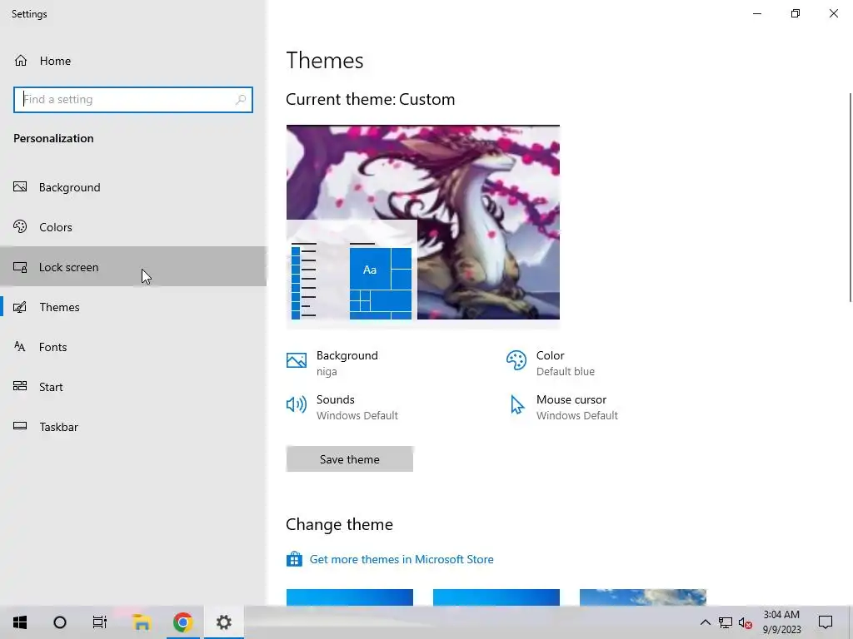The width and height of the screenshot is (853, 639).
Task: Select Themes in the sidebar
Action: [x=133, y=307]
